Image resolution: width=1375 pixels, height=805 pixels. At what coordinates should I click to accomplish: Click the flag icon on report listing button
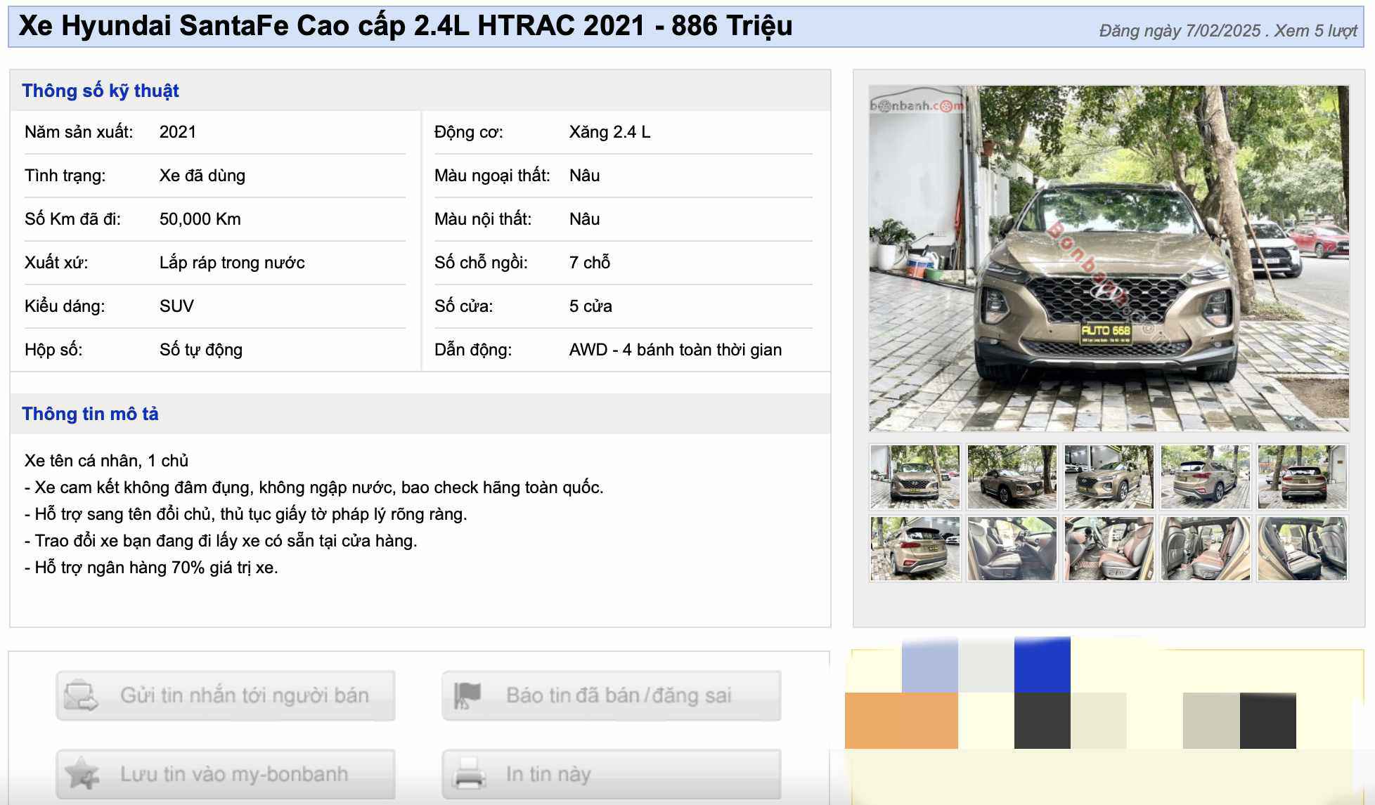coord(467,695)
